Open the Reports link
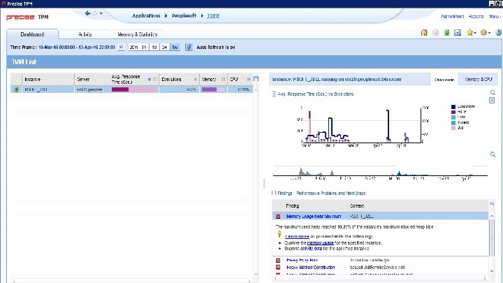 [476, 16]
